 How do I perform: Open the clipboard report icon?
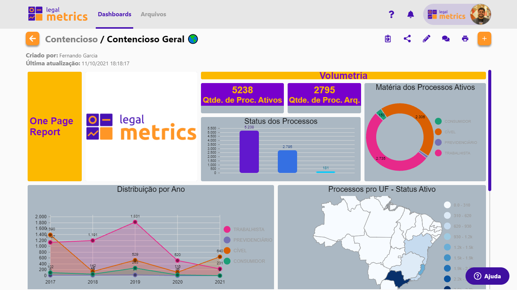coord(388,39)
